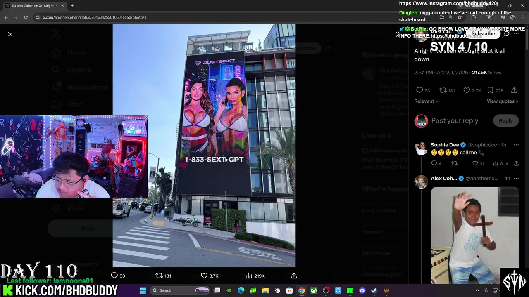Viewport: 529px width, 297px height.
Task: Open Discord from taskbar
Action: coord(362,290)
